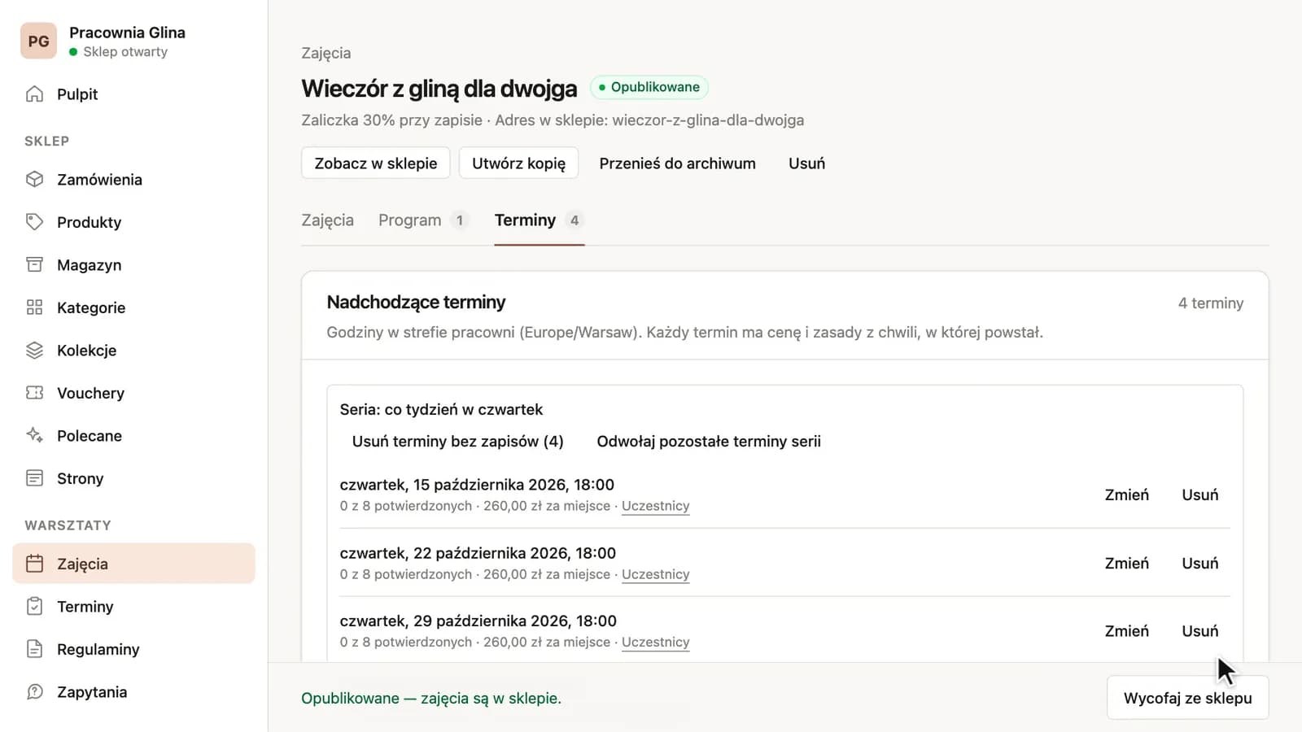Image resolution: width=1302 pixels, height=732 pixels.
Task: Click the Pulpit home icon
Action: click(34, 94)
